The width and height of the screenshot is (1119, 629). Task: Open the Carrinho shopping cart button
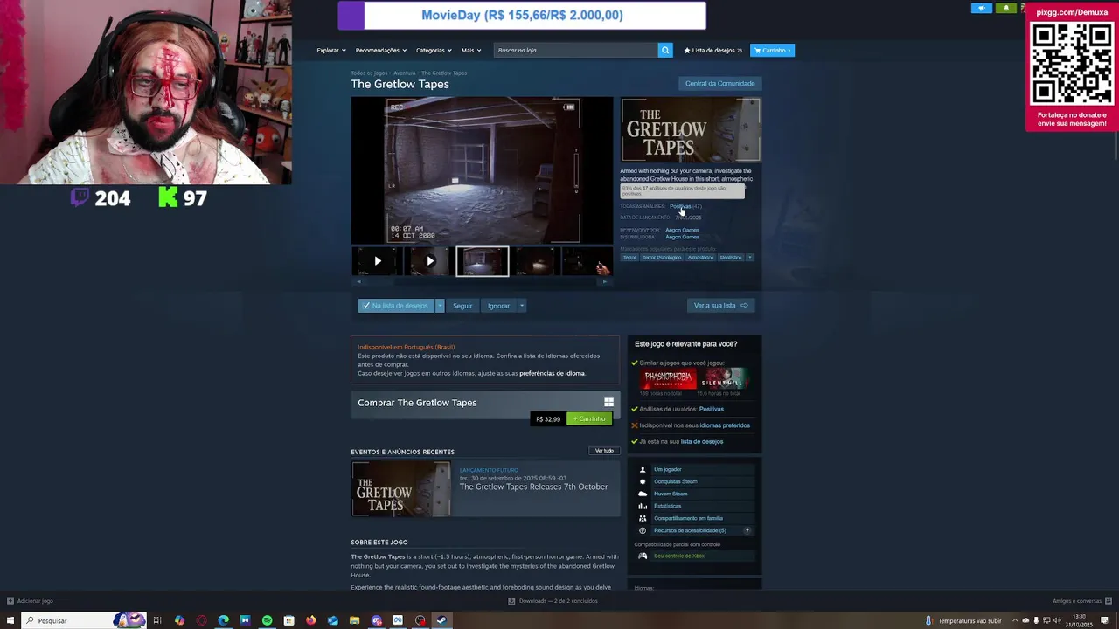click(x=772, y=50)
